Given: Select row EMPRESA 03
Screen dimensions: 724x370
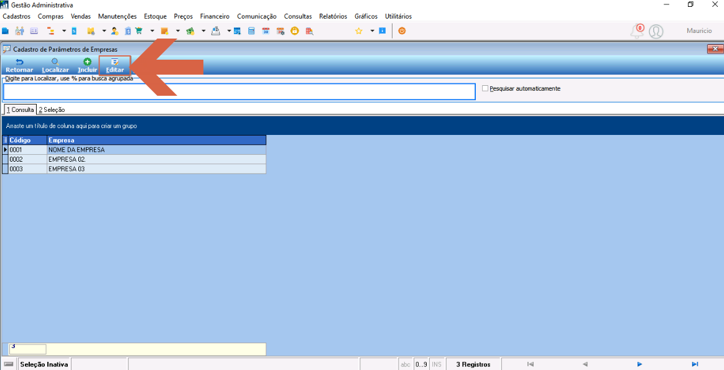Looking at the screenshot, I should pos(134,169).
